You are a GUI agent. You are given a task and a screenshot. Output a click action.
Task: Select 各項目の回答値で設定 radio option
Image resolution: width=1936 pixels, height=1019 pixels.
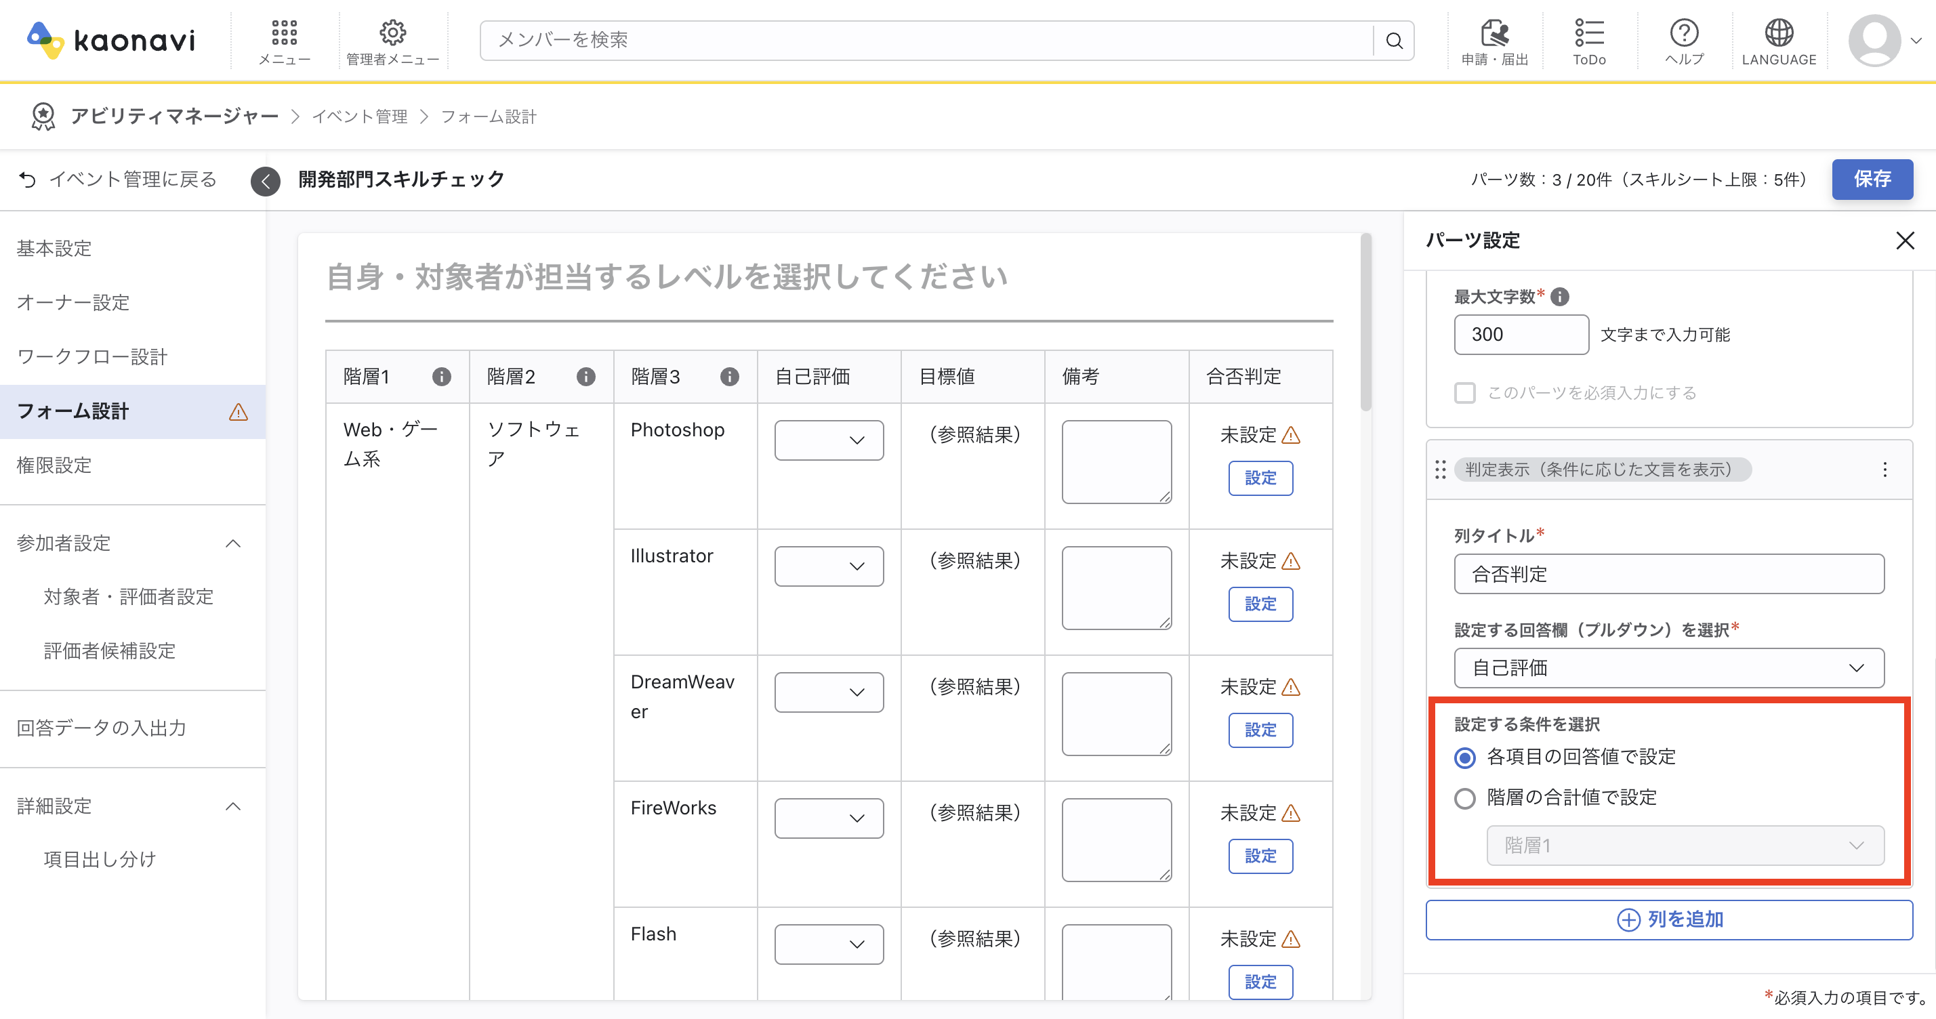[x=1464, y=757]
